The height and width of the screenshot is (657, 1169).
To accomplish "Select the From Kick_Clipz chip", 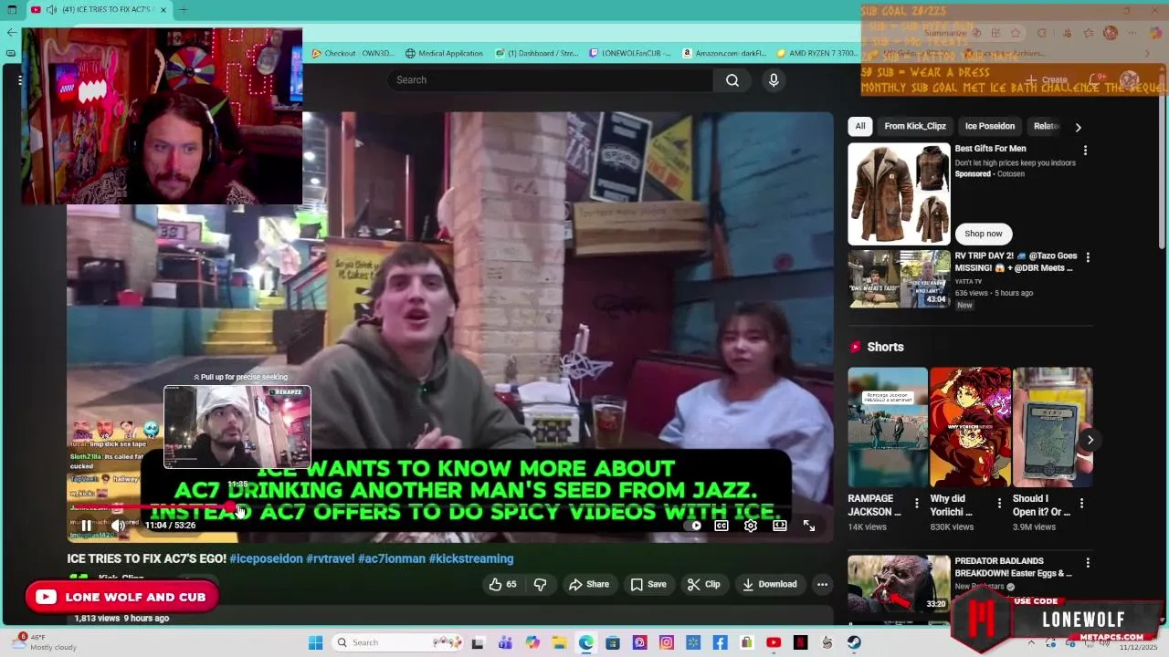I will [x=915, y=126].
